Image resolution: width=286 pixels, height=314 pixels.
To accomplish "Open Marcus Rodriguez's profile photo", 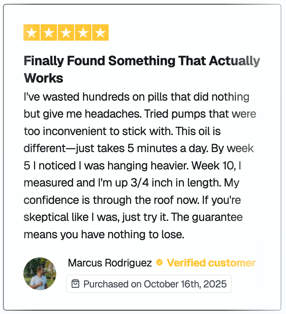I will click(x=40, y=274).
